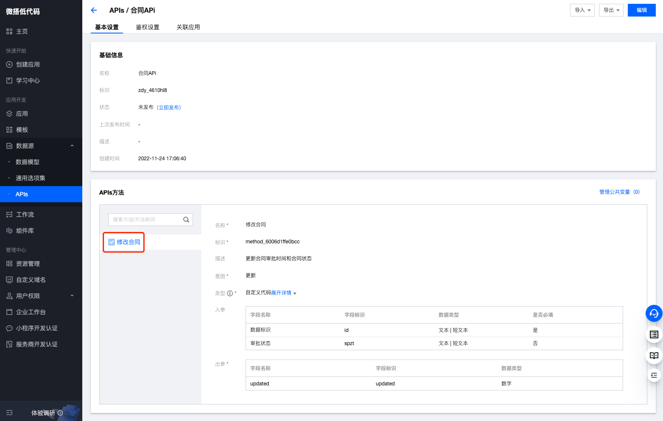Click the 创建应用 plus circle icon

coord(9,64)
